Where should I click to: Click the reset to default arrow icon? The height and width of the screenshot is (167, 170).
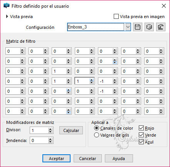161,27
